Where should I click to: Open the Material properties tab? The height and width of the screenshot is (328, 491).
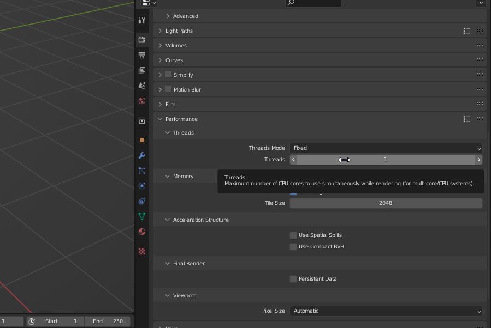coord(142,232)
